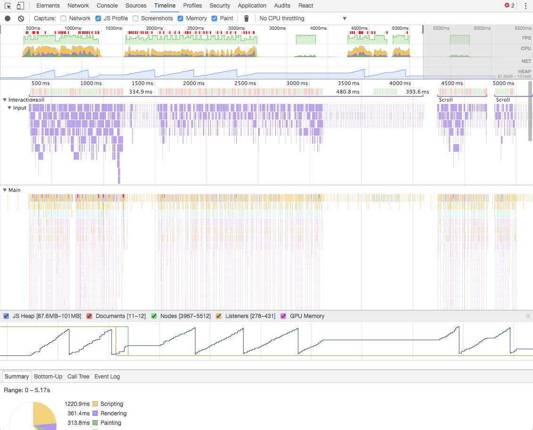Toggle the JS Heap counter checkbox
Viewport: 533px width, 430px height.
pyautogui.click(x=6, y=316)
